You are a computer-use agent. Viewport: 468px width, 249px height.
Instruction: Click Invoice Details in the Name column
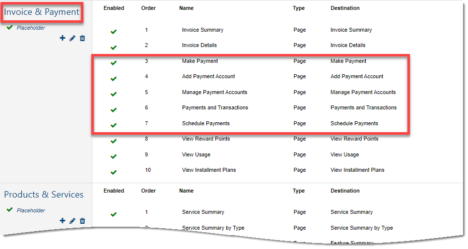pos(200,45)
